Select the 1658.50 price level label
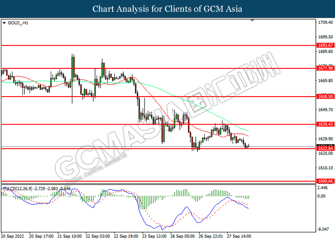 pos(325,97)
